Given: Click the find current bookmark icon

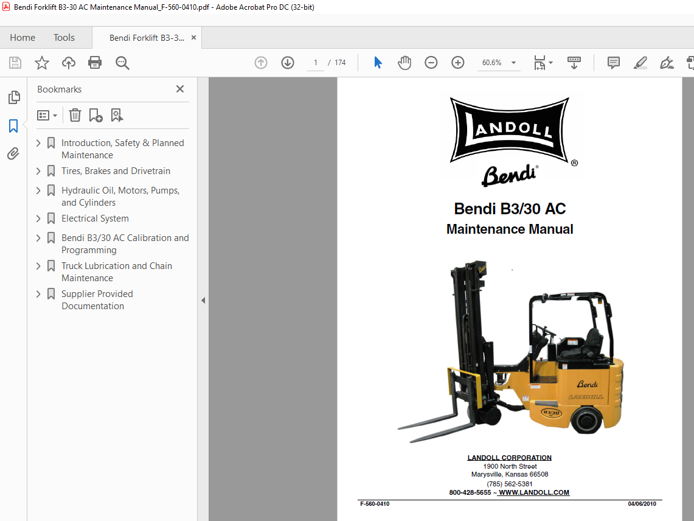Looking at the screenshot, I should 117,115.
